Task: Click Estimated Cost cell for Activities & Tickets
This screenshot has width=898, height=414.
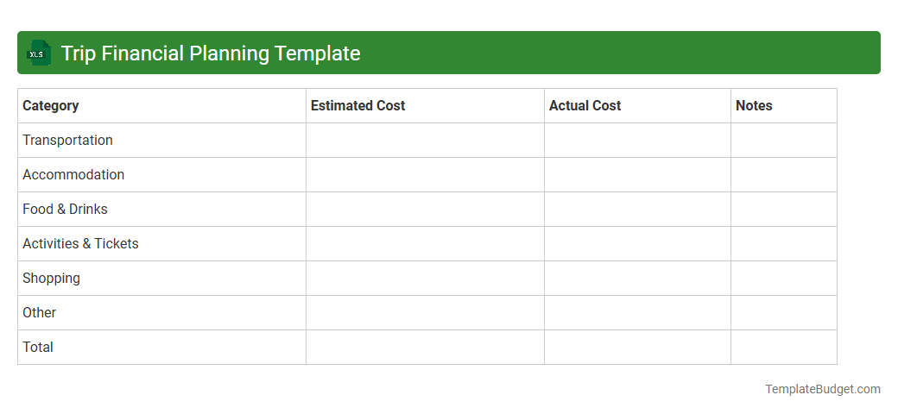Action: tap(425, 243)
